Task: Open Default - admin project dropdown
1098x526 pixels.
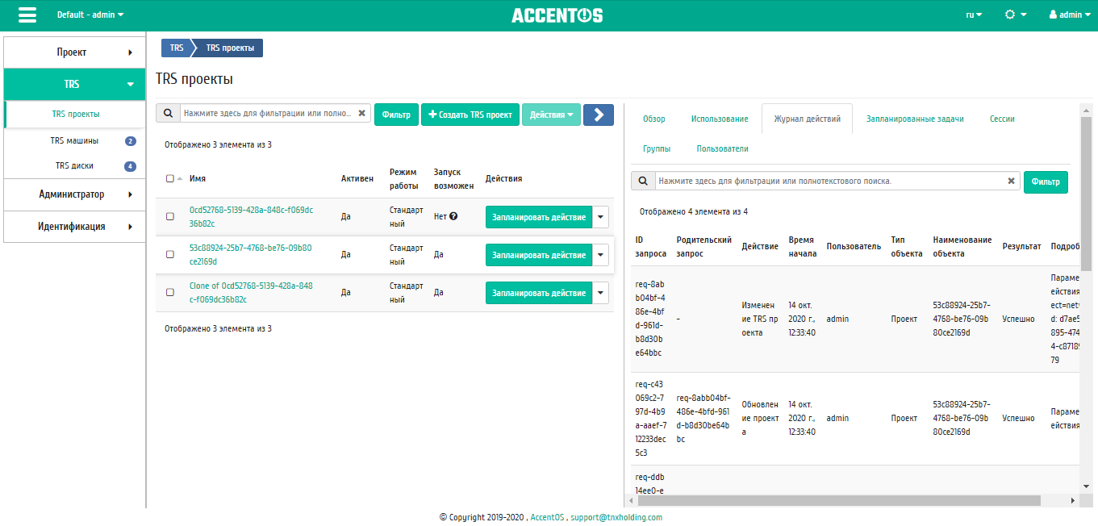Action: coord(90,15)
